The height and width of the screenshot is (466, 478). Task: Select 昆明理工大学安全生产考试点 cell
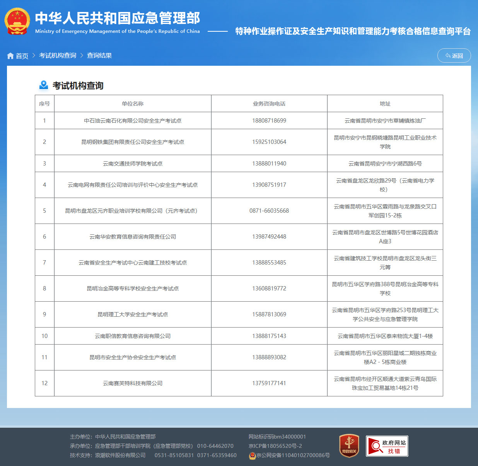[133, 314]
